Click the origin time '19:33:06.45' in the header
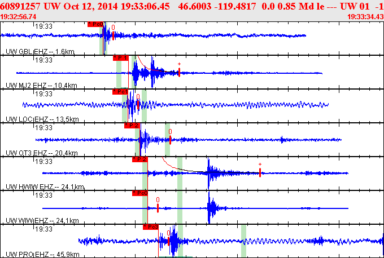 (x=145, y=6)
